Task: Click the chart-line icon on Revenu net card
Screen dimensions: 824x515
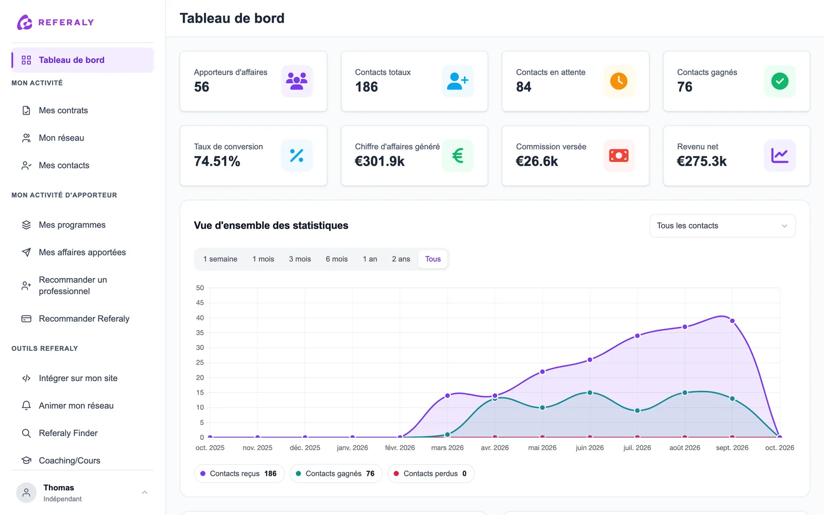Action: pyautogui.click(x=780, y=156)
